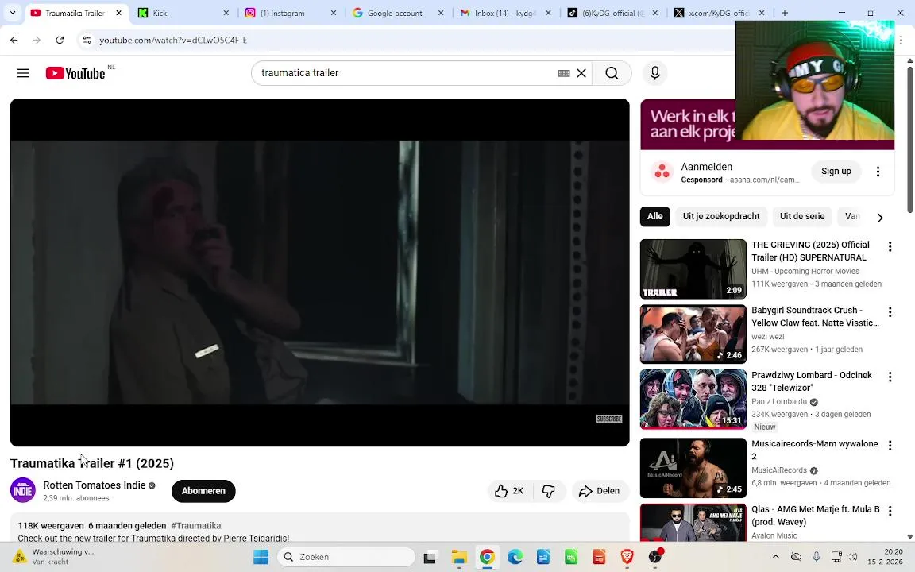Viewport: 915px width, 572px height.
Task: Open the tab search dropdown arrow
Action: [x=12, y=12]
